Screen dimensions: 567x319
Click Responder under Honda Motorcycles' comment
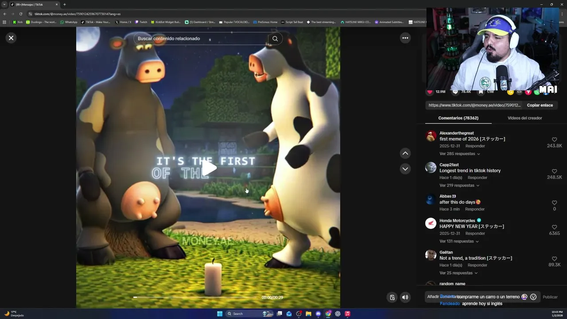(x=475, y=233)
